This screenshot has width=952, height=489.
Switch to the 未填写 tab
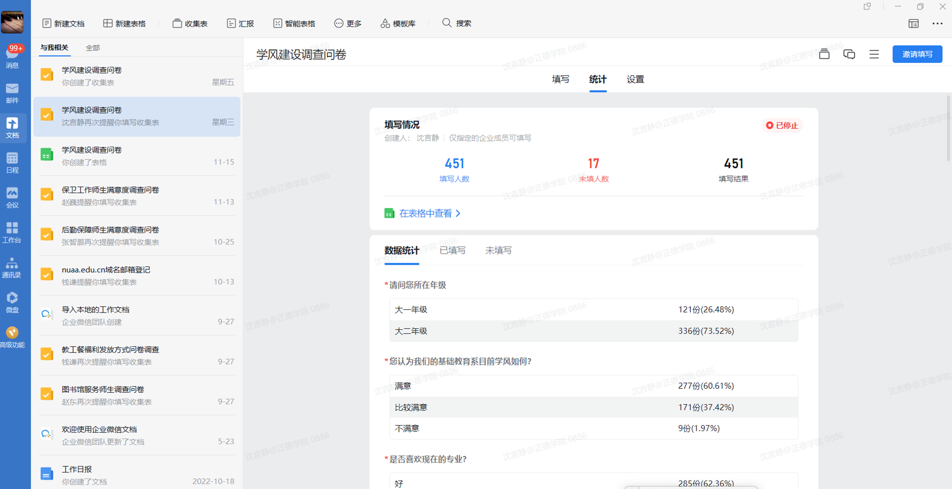coord(498,250)
